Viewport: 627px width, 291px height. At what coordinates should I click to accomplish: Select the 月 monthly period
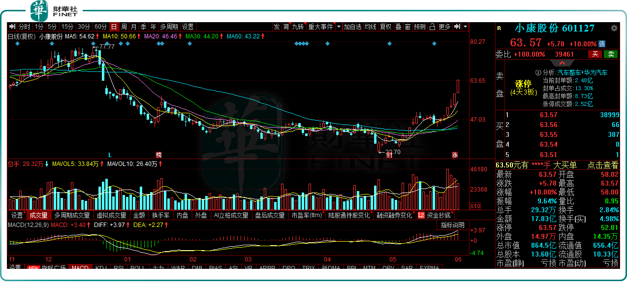tap(134, 27)
